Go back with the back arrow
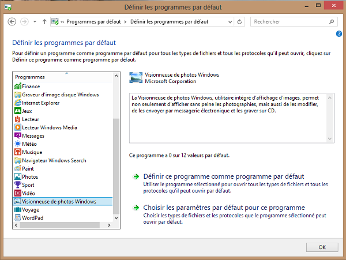Screen dimensions: 346x260 [12, 21]
